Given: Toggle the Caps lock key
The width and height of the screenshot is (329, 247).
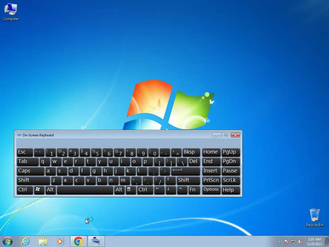Looking at the screenshot, I should tap(31, 172).
